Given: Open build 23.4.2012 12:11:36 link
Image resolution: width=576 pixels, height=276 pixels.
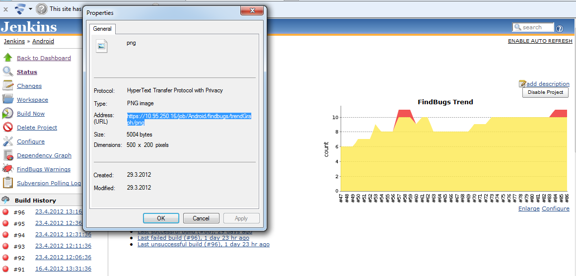Looking at the screenshot, I should tap(63, 246).
